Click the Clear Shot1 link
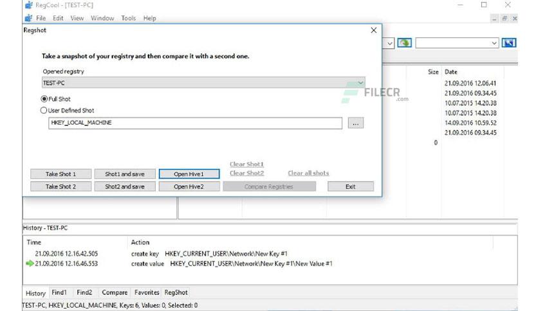The height and width of the screenshot is (311, 538). tap(246, 164)
